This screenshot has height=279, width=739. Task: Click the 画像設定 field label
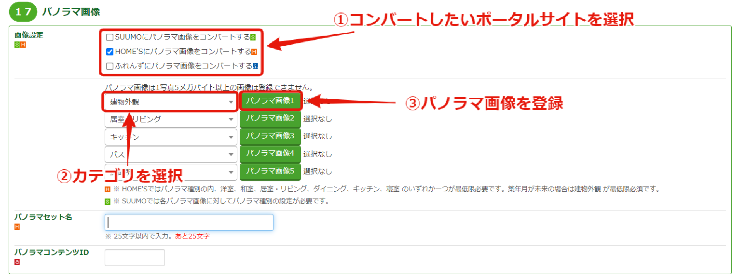(29, 35)
